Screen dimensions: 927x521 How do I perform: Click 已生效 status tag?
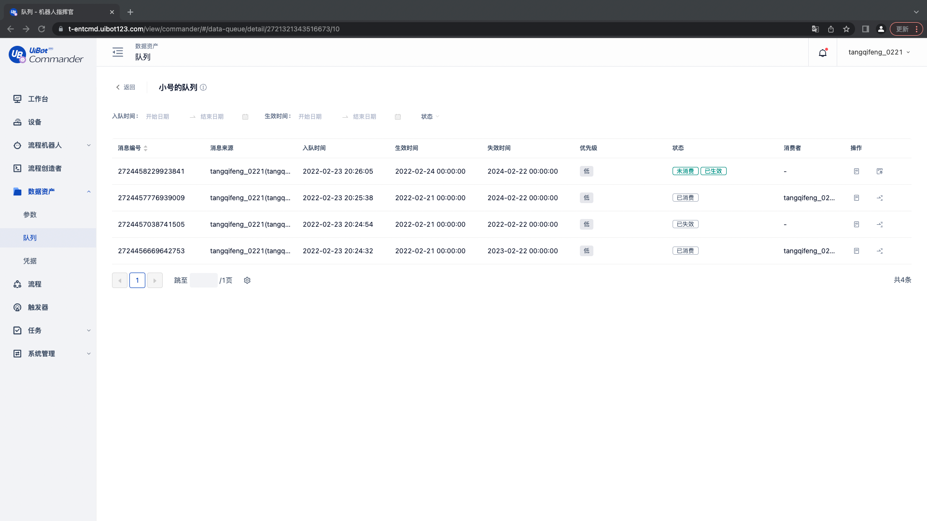pyautogui.click(x=713, y=171)
